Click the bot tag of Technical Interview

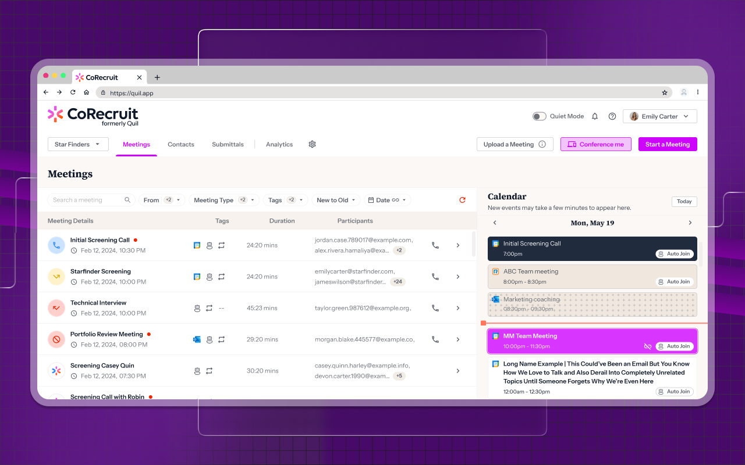click(x=197, y=308)
